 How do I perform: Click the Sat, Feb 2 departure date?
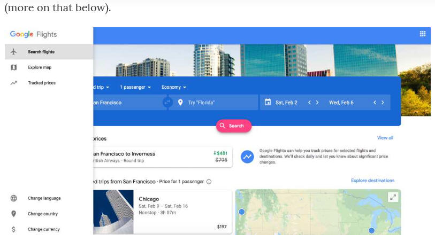point(286,103)
